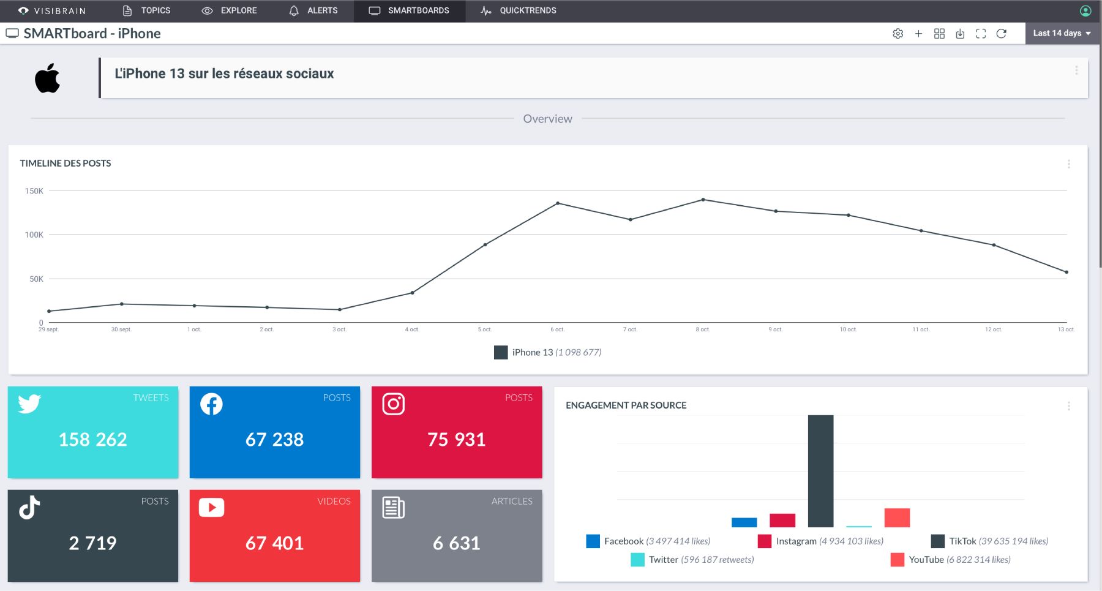
Task: Add a new widget with plus icon
Action: (x=918, y=34)
